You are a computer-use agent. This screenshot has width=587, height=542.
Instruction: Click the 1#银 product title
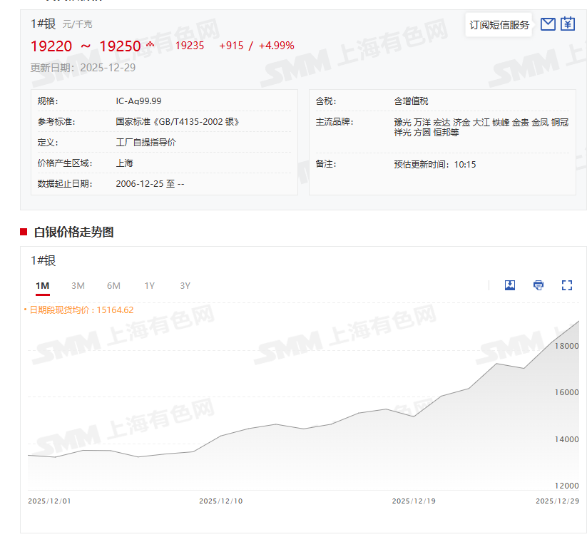(43, 24)
